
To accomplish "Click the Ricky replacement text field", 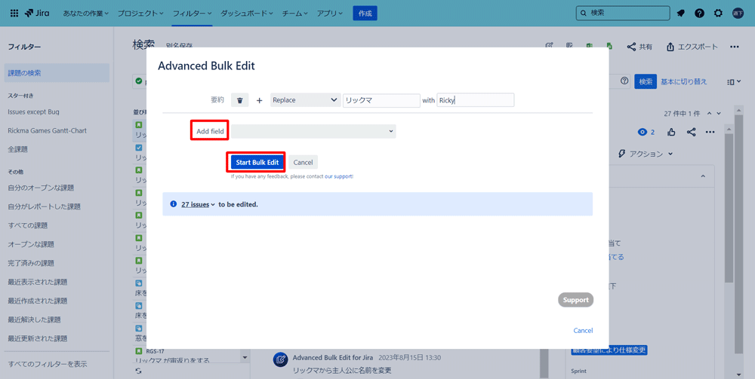I will click(475, 100).
